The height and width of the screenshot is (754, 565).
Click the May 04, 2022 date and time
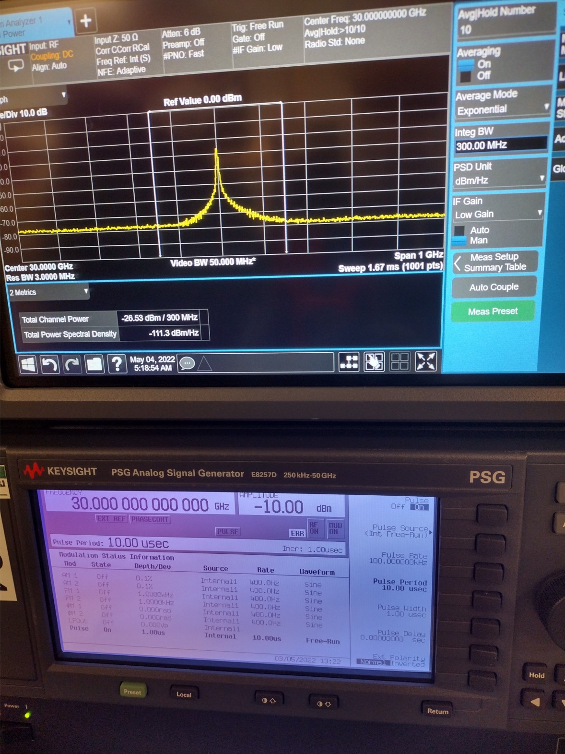coord(153,364)
